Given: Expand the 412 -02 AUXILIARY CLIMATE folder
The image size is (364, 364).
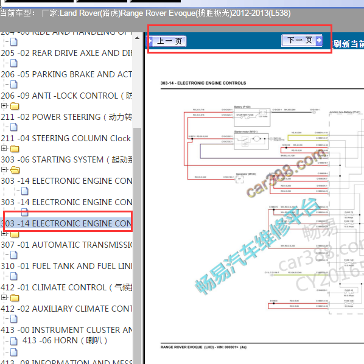Looking at the screenshot, I should pyautogui.click(x=4, y=297).
